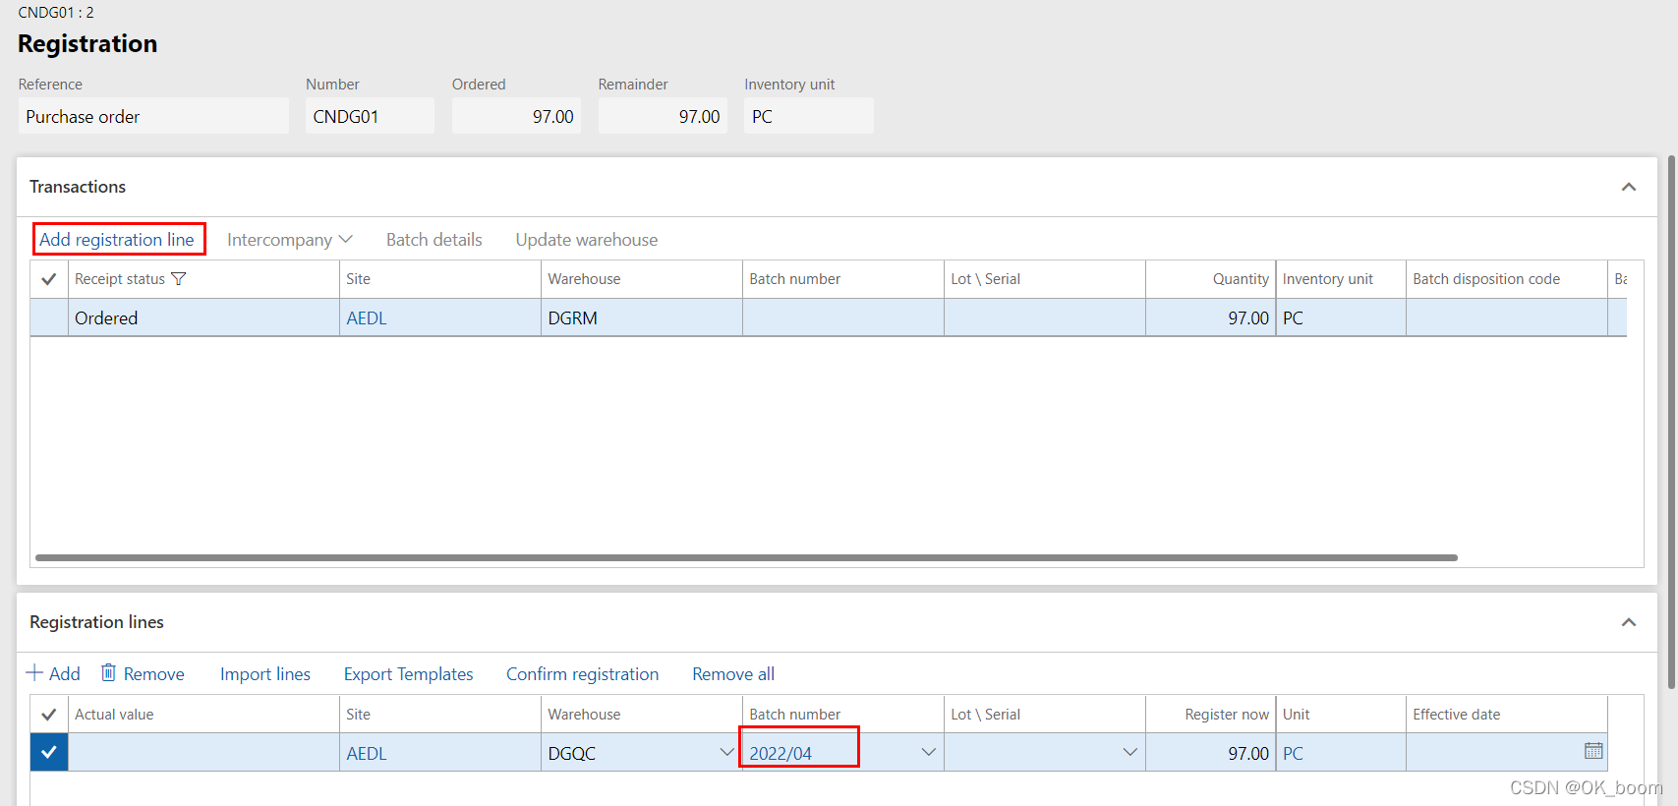Click Import lines
Screen dimensions: 1678x806
pos(265,674)
